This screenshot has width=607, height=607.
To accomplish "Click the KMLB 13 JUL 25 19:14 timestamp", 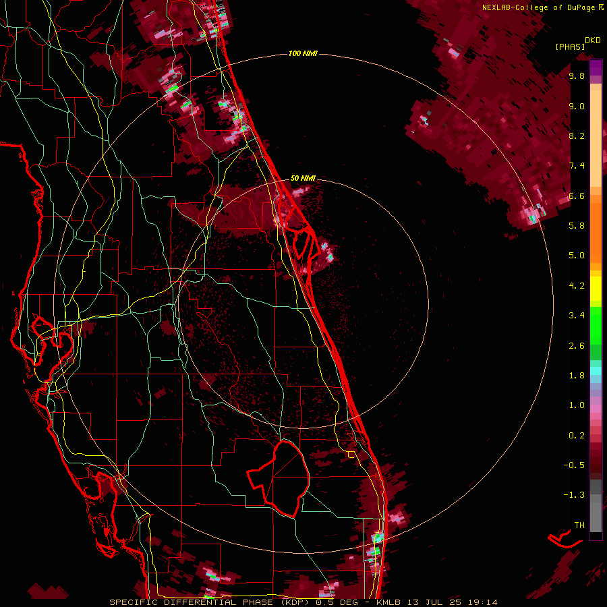I will click(436, 602).
